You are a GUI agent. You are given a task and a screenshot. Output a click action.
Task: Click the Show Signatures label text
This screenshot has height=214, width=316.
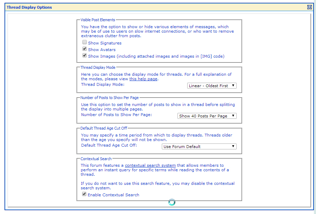coord(105,43)
